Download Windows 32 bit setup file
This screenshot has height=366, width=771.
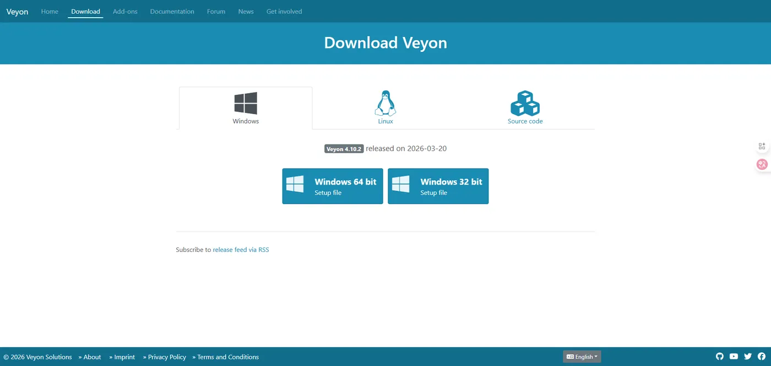click(x=438, y=186)
